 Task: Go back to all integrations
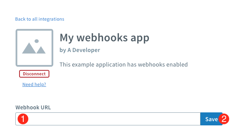[x=40, y=19]
